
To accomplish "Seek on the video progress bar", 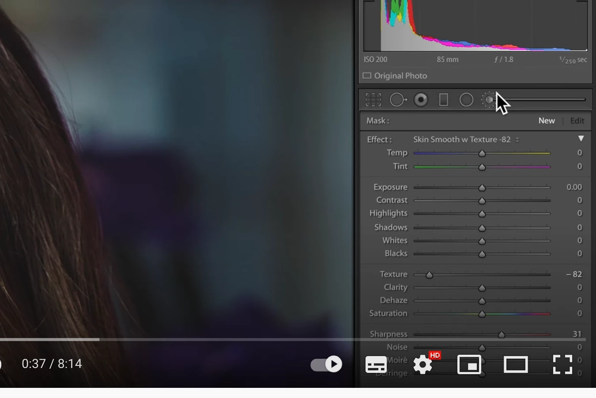I will 293,340.
